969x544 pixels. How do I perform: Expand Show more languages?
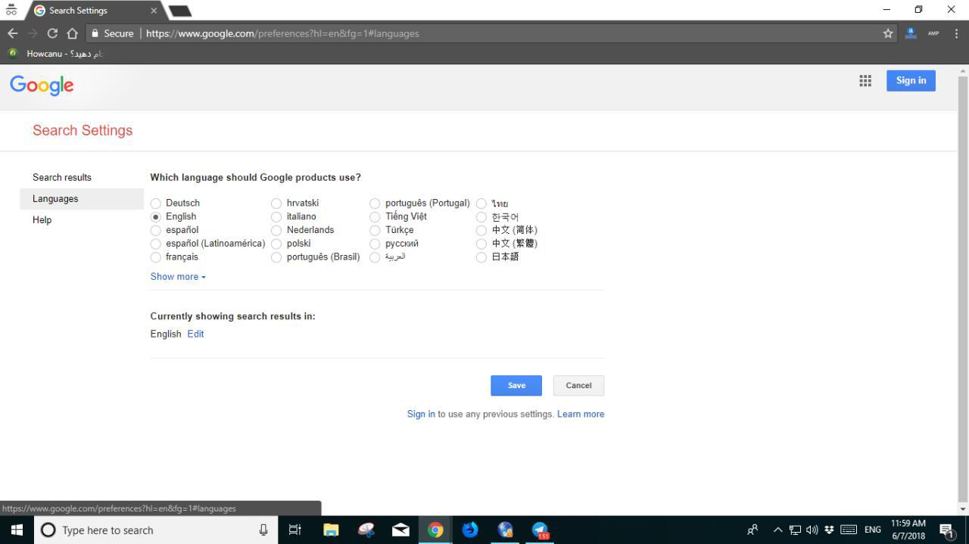[178, 277]
